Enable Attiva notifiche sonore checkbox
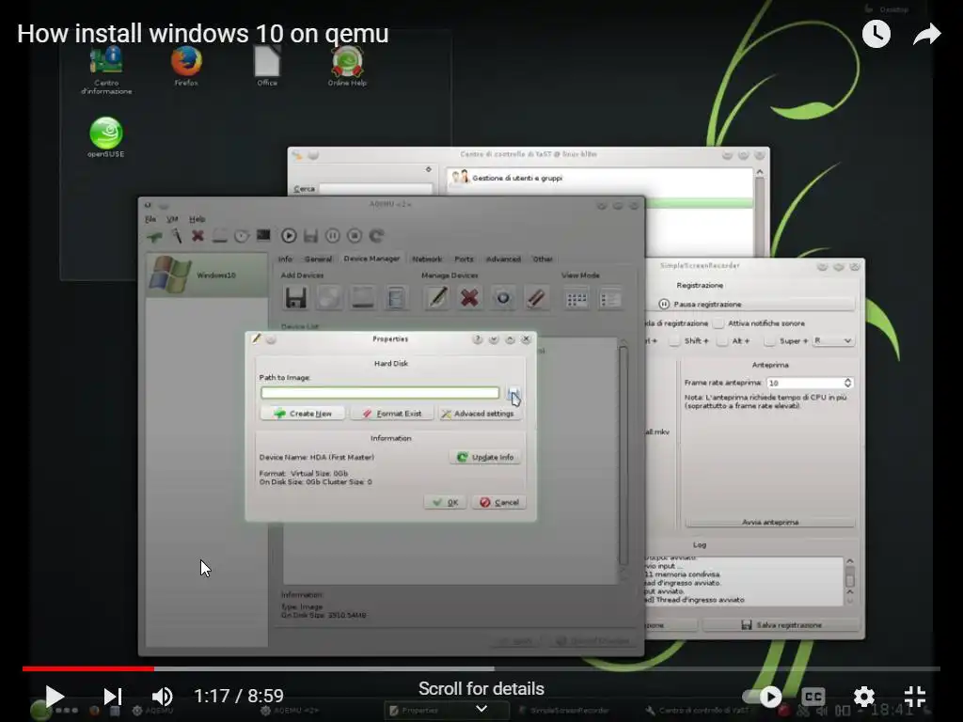Image resolution: width=963 pixels, height=722 pixels. click(719, 323)
